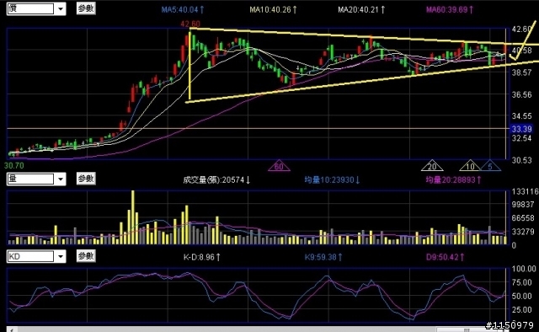The image size is (539, 332).
Task: Click the 36.56 price axis label
Action: coord(522,94)
